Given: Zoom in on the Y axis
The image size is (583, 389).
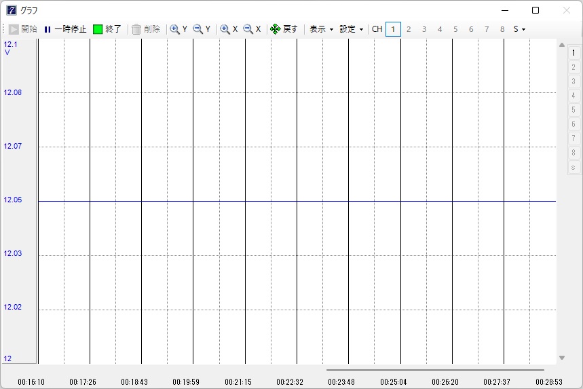Looking at the screenshot, I should click(178, 29).
